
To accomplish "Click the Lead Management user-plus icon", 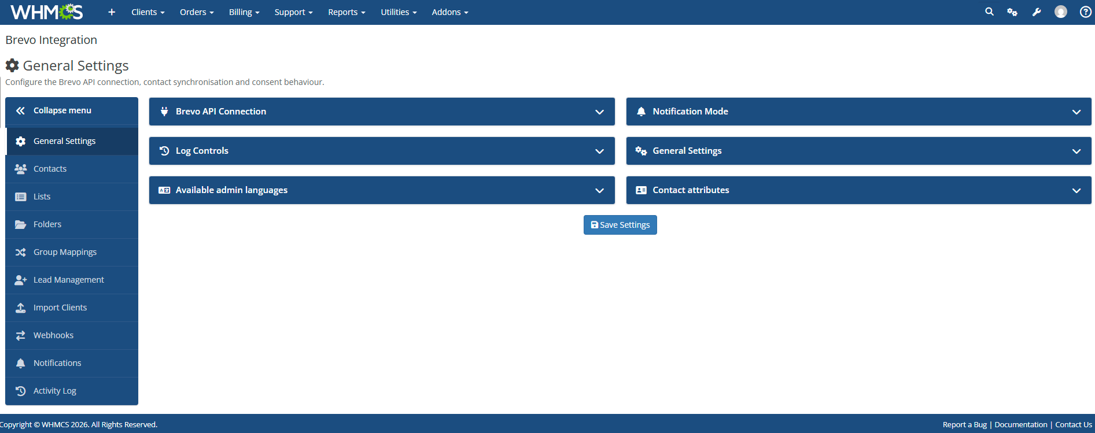I will 20,280.
